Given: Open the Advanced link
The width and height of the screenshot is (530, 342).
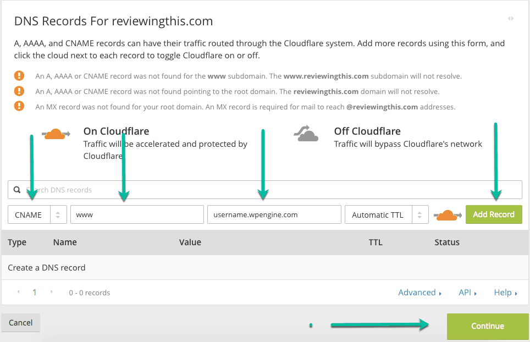Looking at the screenshot, I should click(x=420, y=293).
